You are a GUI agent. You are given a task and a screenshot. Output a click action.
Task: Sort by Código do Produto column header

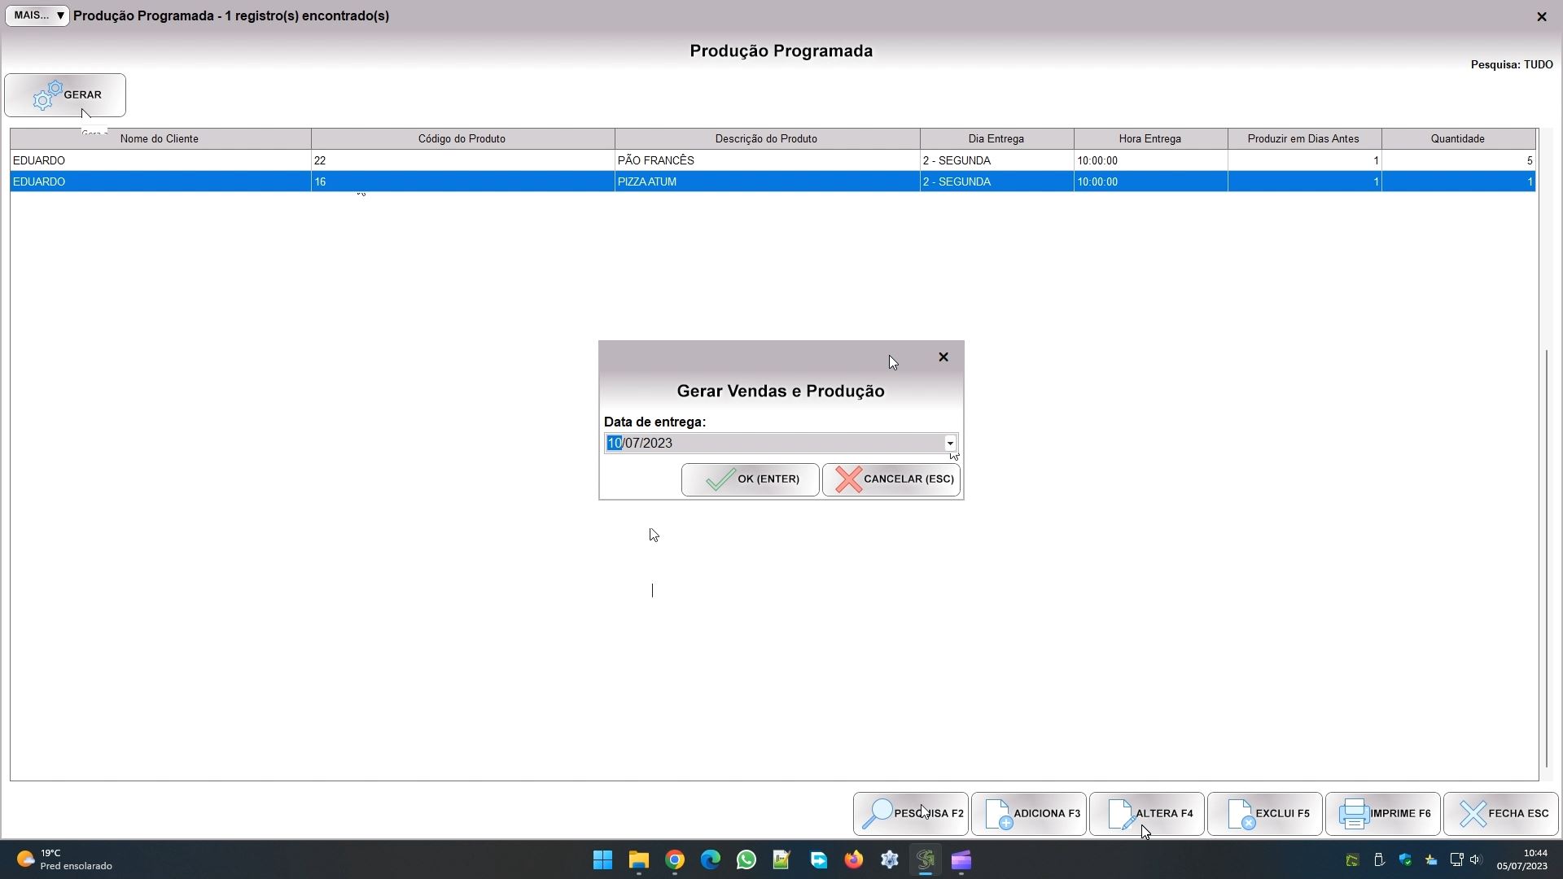tap(462, 139)
